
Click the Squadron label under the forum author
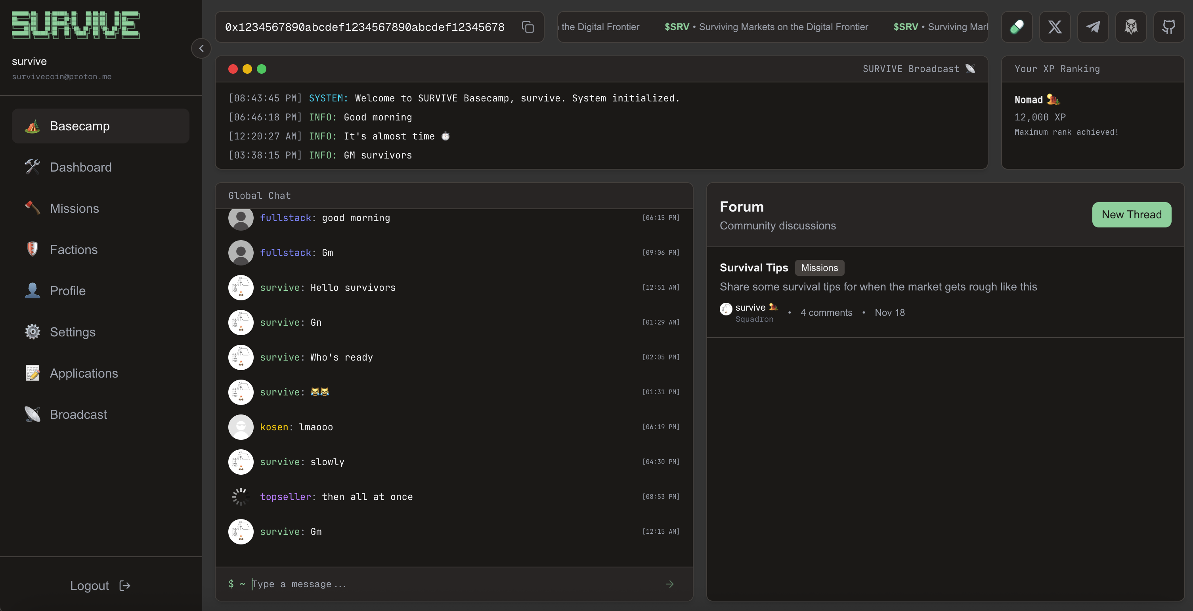pos(754,319)
